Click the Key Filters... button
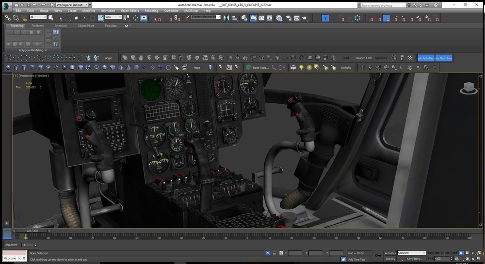Screen dimensions: 485x264 click(416, 259)
